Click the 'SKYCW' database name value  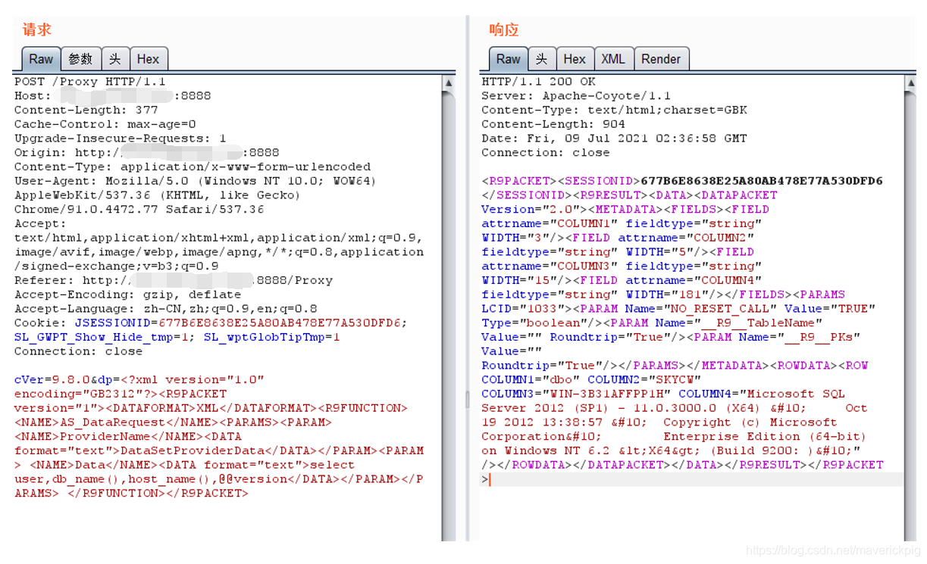pyautogui.click(x=675, y=379)
